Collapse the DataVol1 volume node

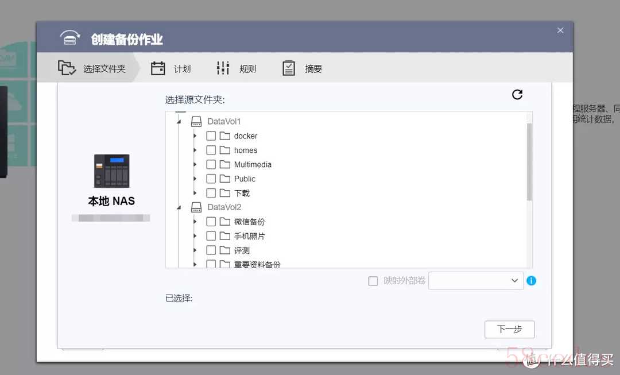(179, 122)
